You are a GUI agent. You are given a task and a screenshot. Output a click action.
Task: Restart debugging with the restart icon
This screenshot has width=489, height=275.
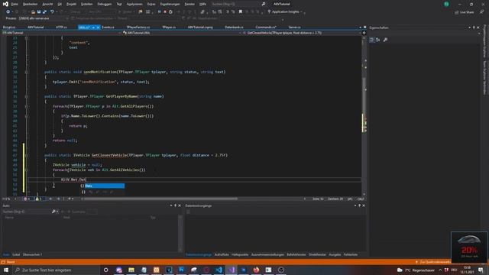[x=170, y=12]
